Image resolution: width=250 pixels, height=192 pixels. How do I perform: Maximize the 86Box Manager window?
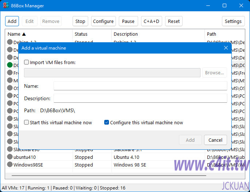[224, 5]
